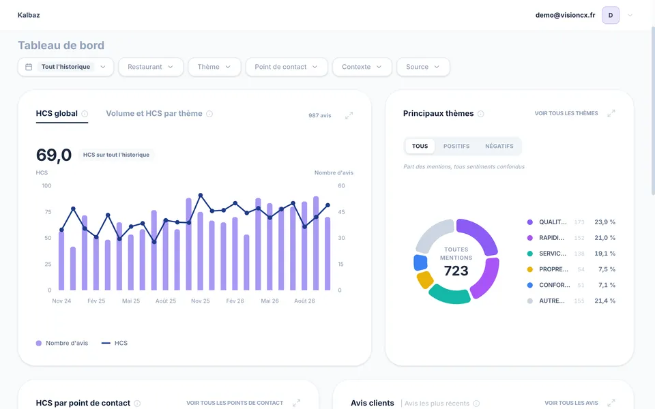Screen dimensions: 655x409
Task: Expand the Source filter dropdown
Action: [423, 67]
